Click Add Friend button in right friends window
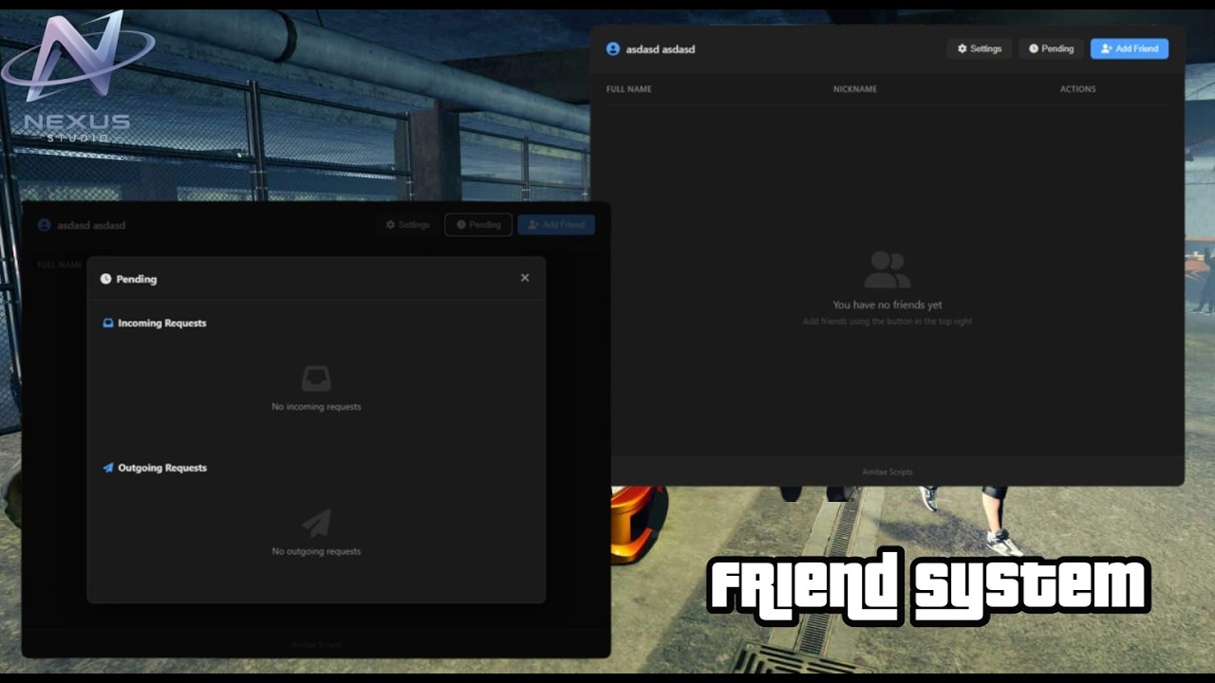1215x683 pixels. (1129, 48)
